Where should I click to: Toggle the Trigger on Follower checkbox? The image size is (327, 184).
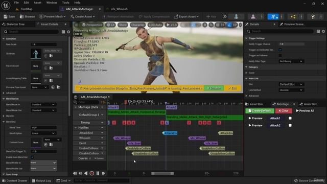point(280,56)
